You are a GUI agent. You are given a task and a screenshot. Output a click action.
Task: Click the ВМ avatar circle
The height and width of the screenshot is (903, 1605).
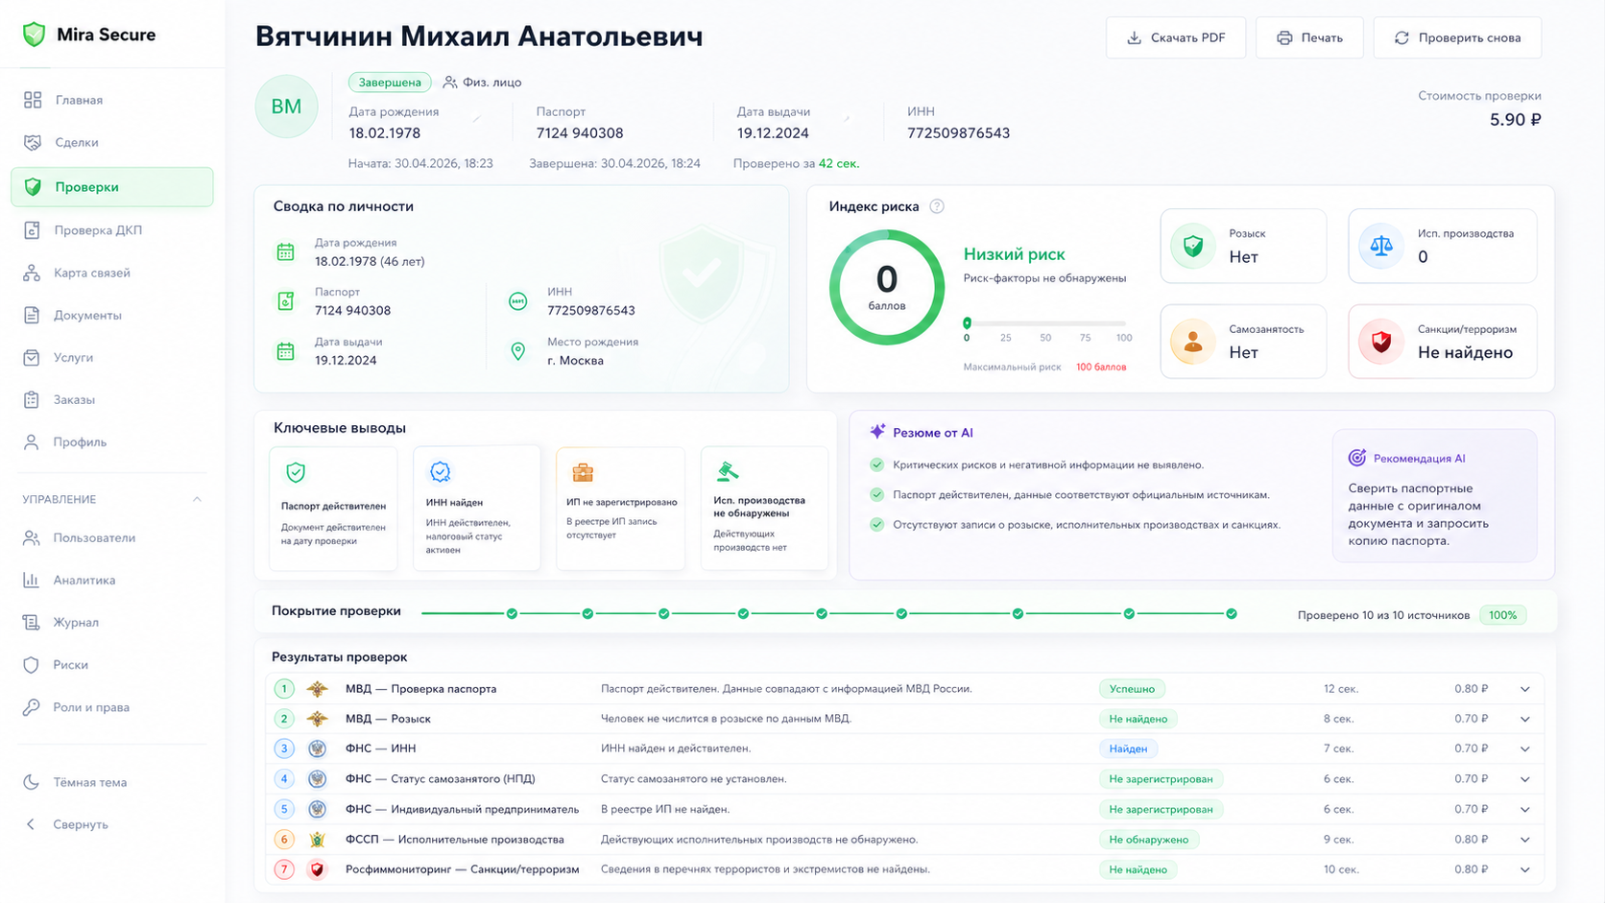[x=286, y=107]
